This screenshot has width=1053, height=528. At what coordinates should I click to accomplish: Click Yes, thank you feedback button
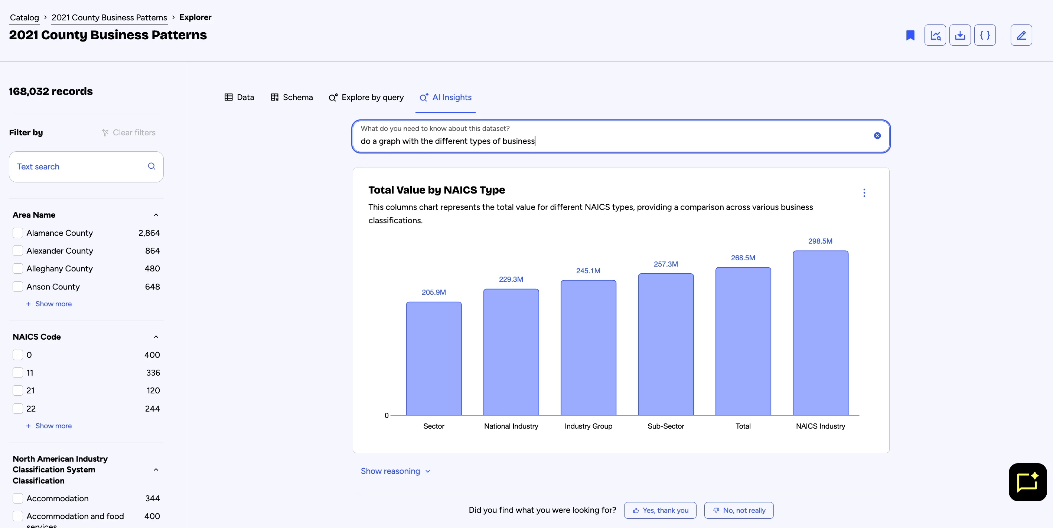pos(660,511)
